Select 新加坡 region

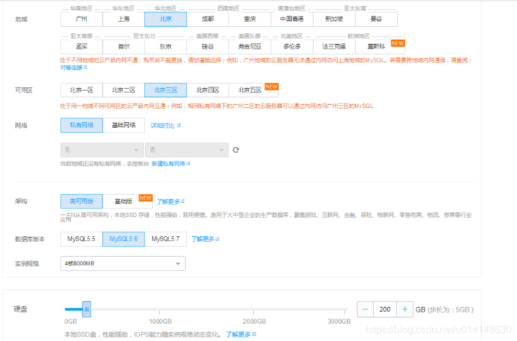pyautogui.click(x=334, y=19)
